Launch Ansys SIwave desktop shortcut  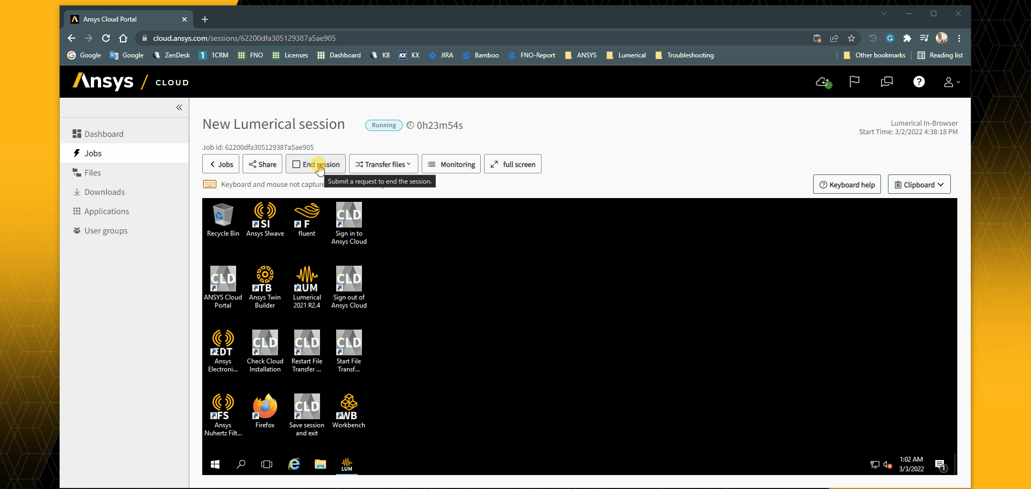265,220
